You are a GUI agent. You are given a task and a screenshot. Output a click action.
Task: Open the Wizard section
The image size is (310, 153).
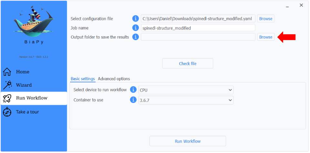(x=34, y=85)
